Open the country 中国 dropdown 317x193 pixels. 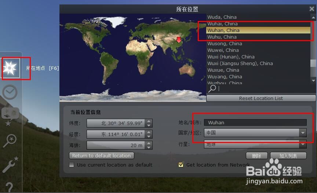click(x=255, y=133)
